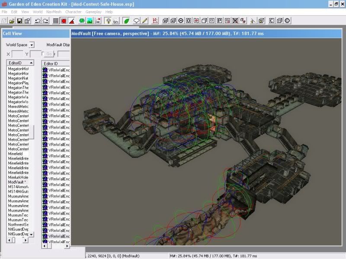Screen dimensions: 346x259
Task: Toggle the light bulb brightness icon
Action: (108, 21)
